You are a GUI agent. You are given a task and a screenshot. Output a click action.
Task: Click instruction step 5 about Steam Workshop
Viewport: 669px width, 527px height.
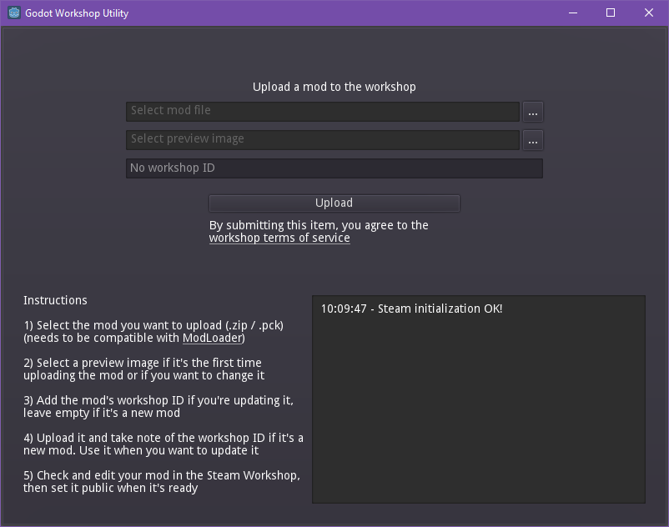tap(162, 482)
